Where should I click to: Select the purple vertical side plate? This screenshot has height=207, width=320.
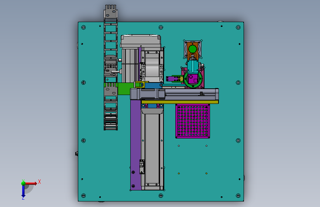135,145
